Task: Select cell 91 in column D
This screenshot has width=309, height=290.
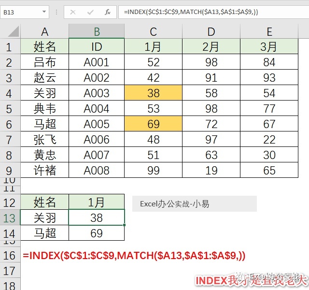Action: [x=211, y=77]
